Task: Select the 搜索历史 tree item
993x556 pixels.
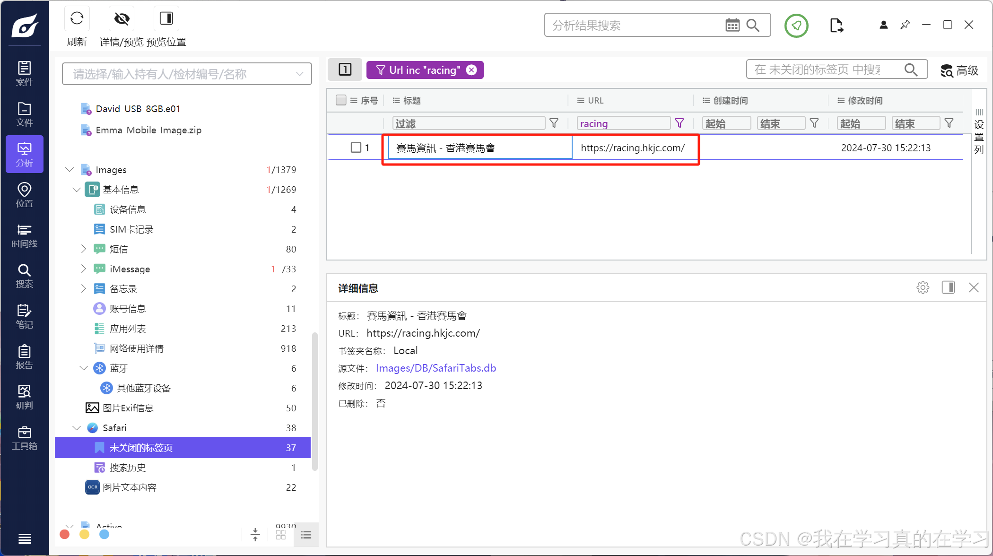Action: pos(128,468)
